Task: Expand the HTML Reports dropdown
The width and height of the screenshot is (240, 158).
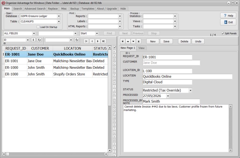Action: coord(120,26)
